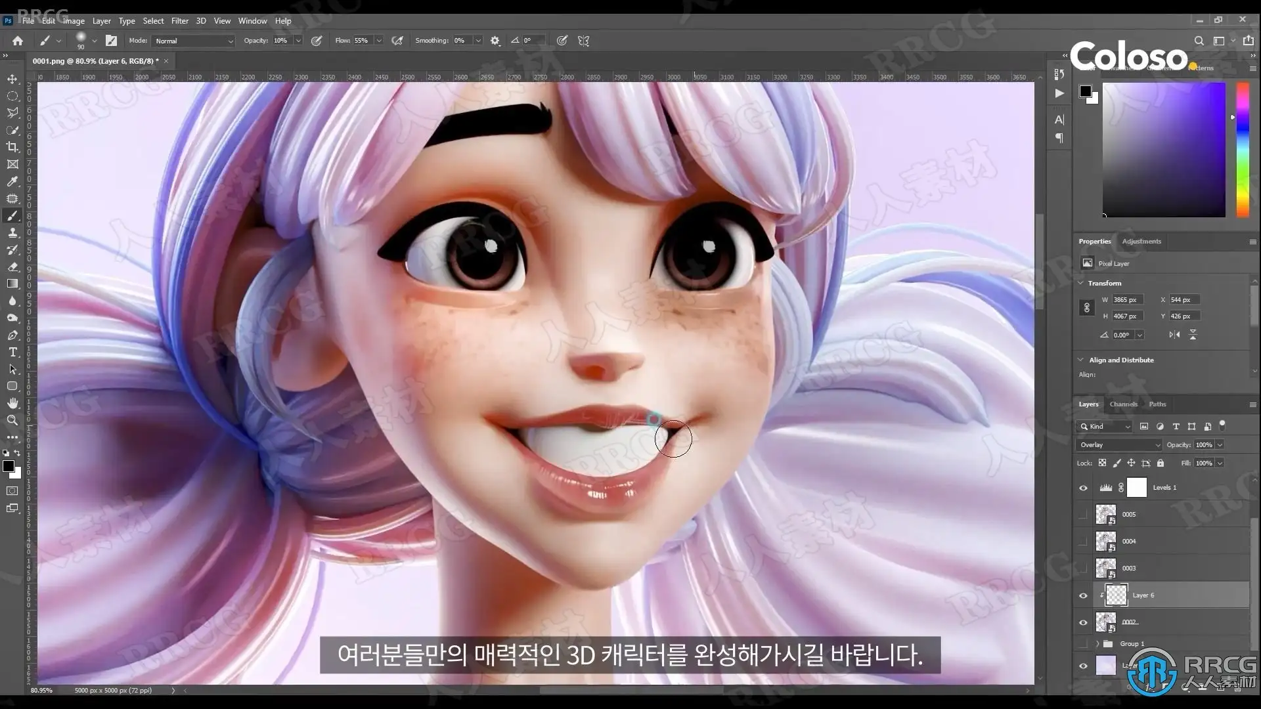Open the brush Mode dropdown
The image size is (1261, 709).
(x=193, y=41)
